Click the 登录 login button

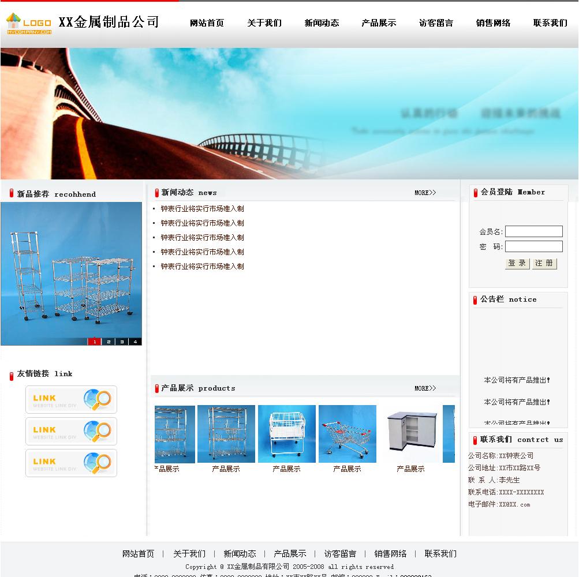(517, 263)
